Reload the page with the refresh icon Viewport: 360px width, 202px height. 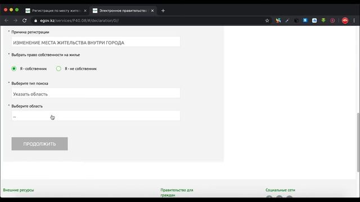[25, 21]
